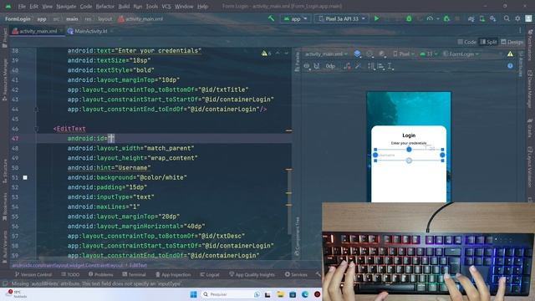Screen dimensions: 535x301
Task: Open Terminal tool window
Action: pos(134,274)
